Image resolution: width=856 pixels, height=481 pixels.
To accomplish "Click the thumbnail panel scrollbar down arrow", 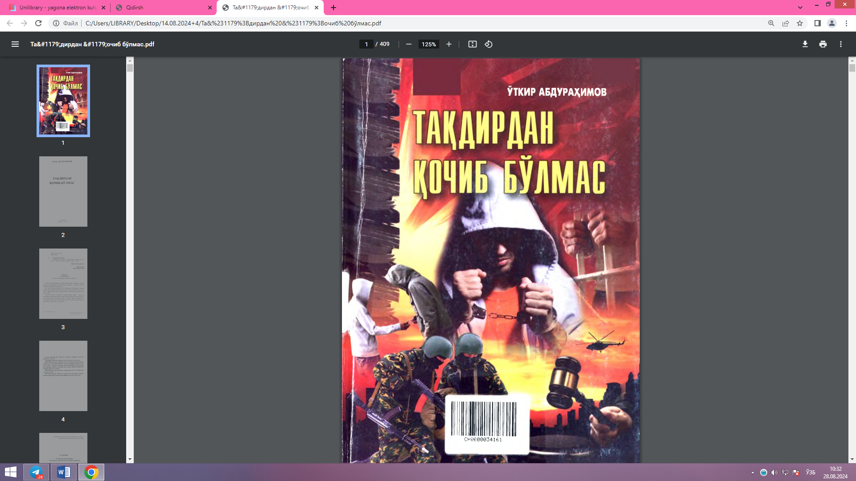I will coord(130,459).
